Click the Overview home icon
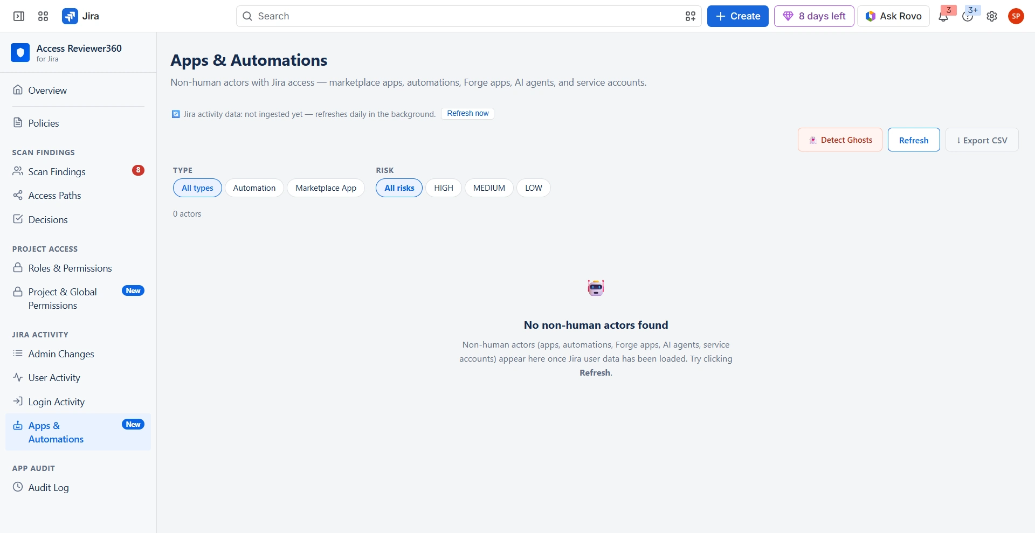The width and height of the screenshot is (1035, 533). click(x=18, y=89)
